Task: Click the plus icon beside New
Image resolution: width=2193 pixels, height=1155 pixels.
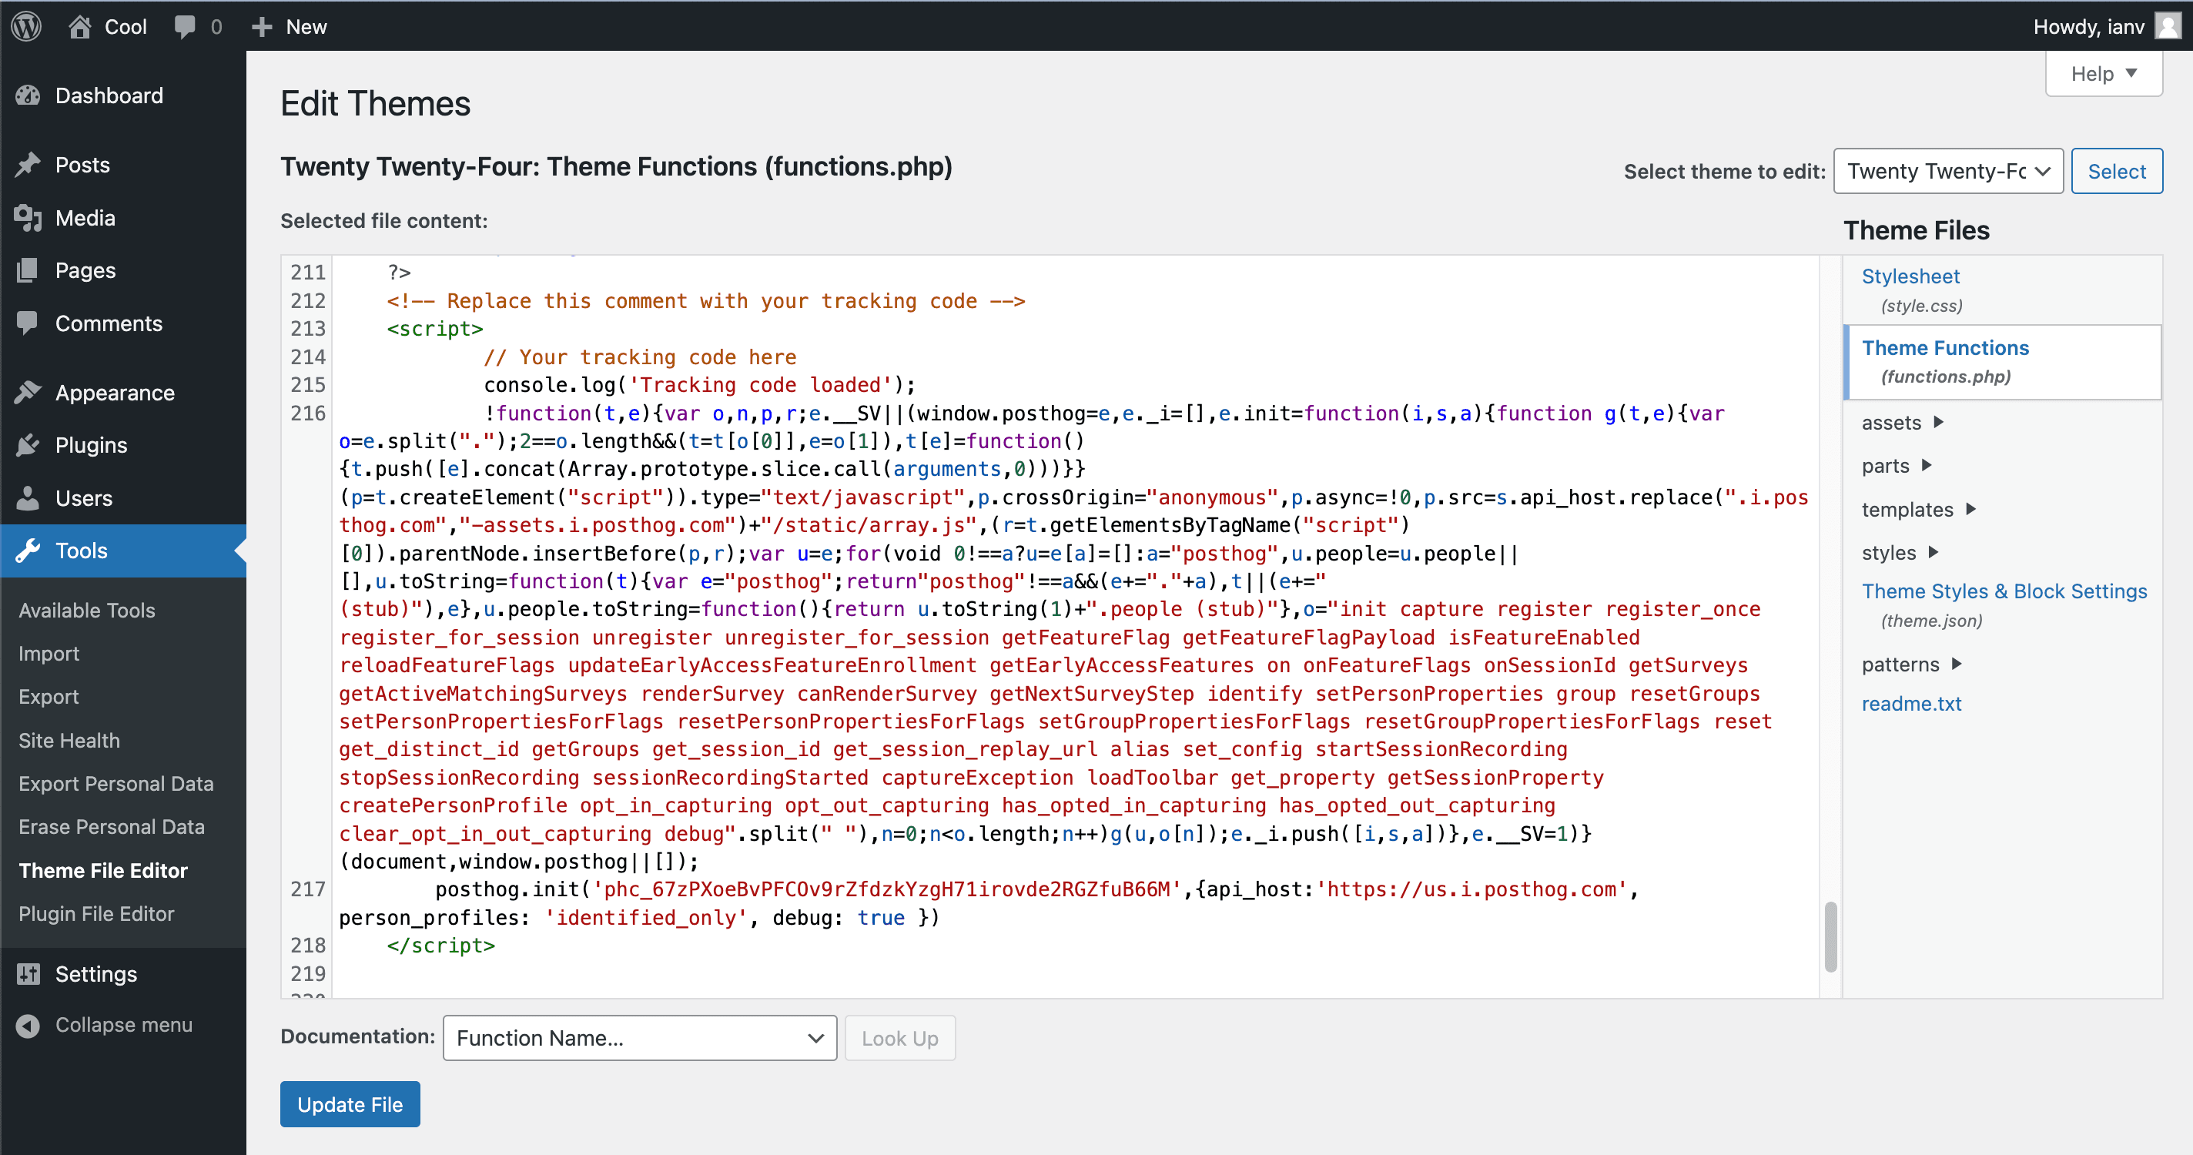Action: coord(261,26)
